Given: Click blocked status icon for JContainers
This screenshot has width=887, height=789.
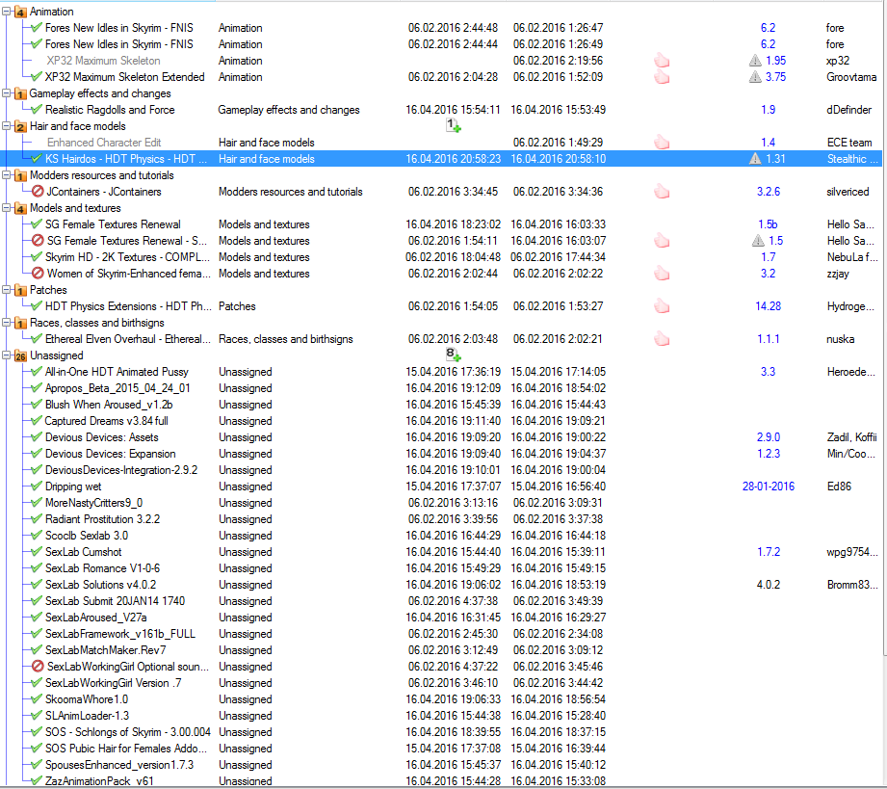Looking at the screenshot, I should 38,192.
